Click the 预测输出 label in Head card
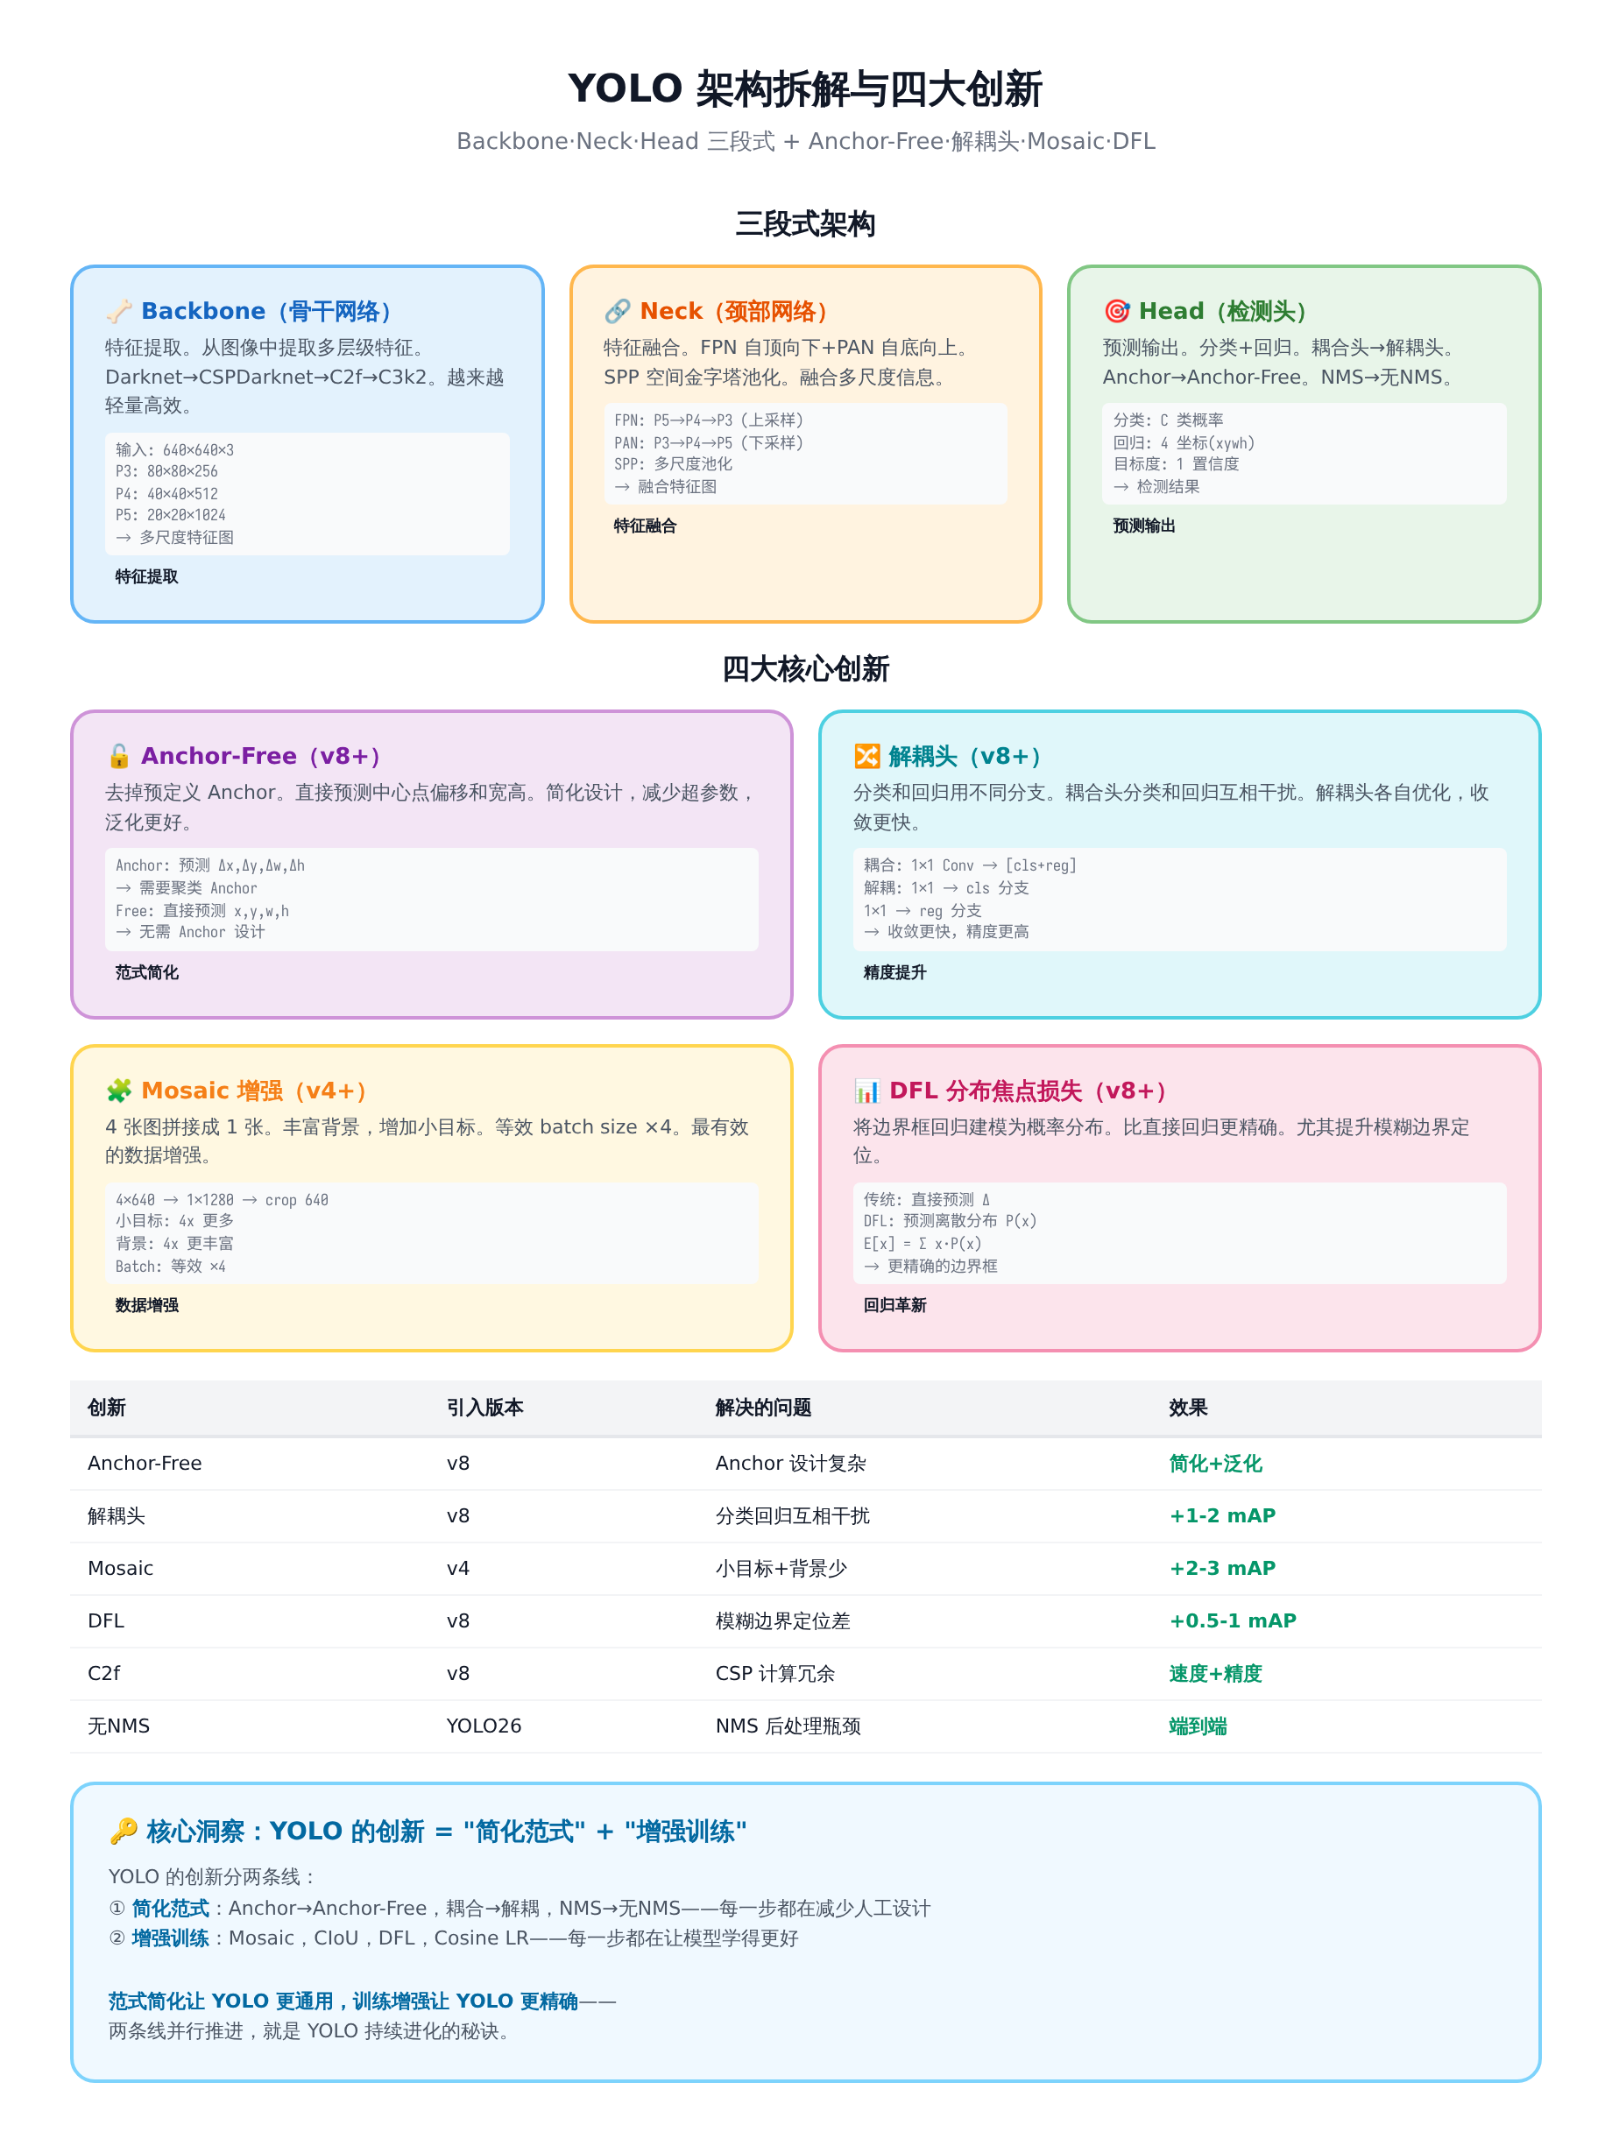The width and height of the screenshot is (1612, 2146). (1144, 526)
